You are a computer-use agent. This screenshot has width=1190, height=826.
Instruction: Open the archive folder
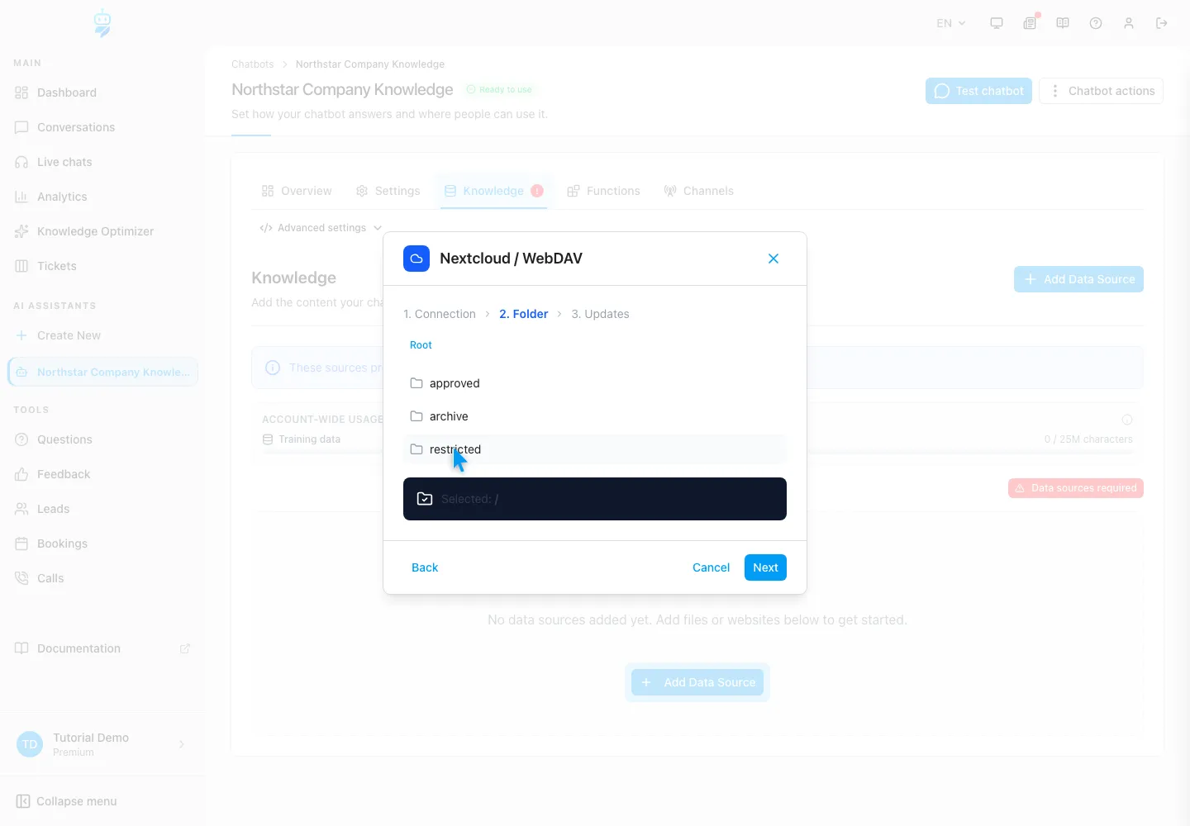594,416
